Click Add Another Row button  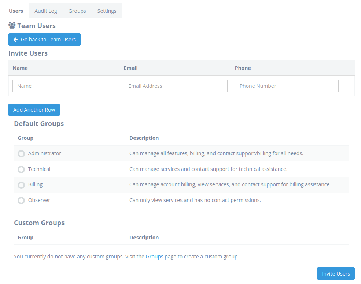34,110
